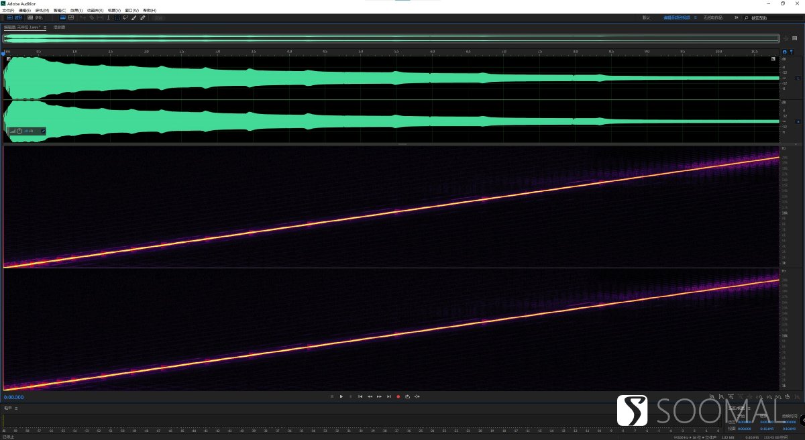Select the Marquee Selection tool
This screenshot has width=805, height=440.
coord(117,17)
